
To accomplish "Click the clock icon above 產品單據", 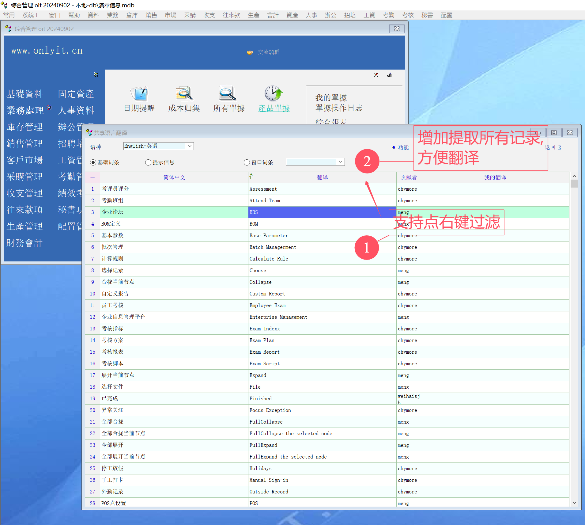I will (x=273, y=93).
